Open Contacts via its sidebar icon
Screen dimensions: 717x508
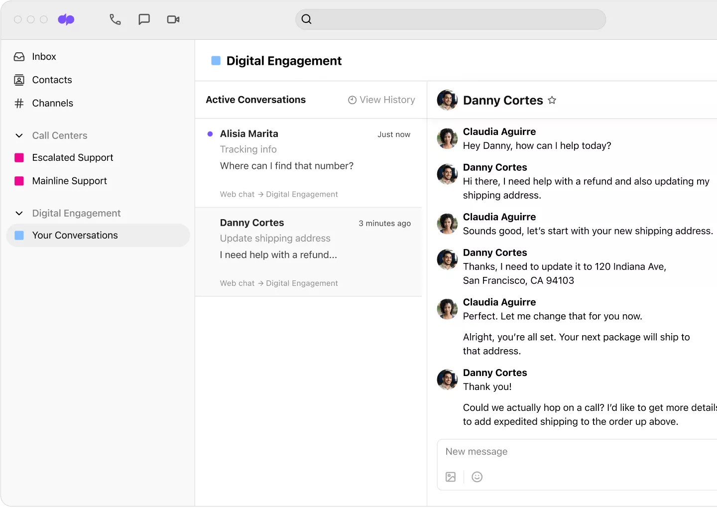[x=19, y=80]
